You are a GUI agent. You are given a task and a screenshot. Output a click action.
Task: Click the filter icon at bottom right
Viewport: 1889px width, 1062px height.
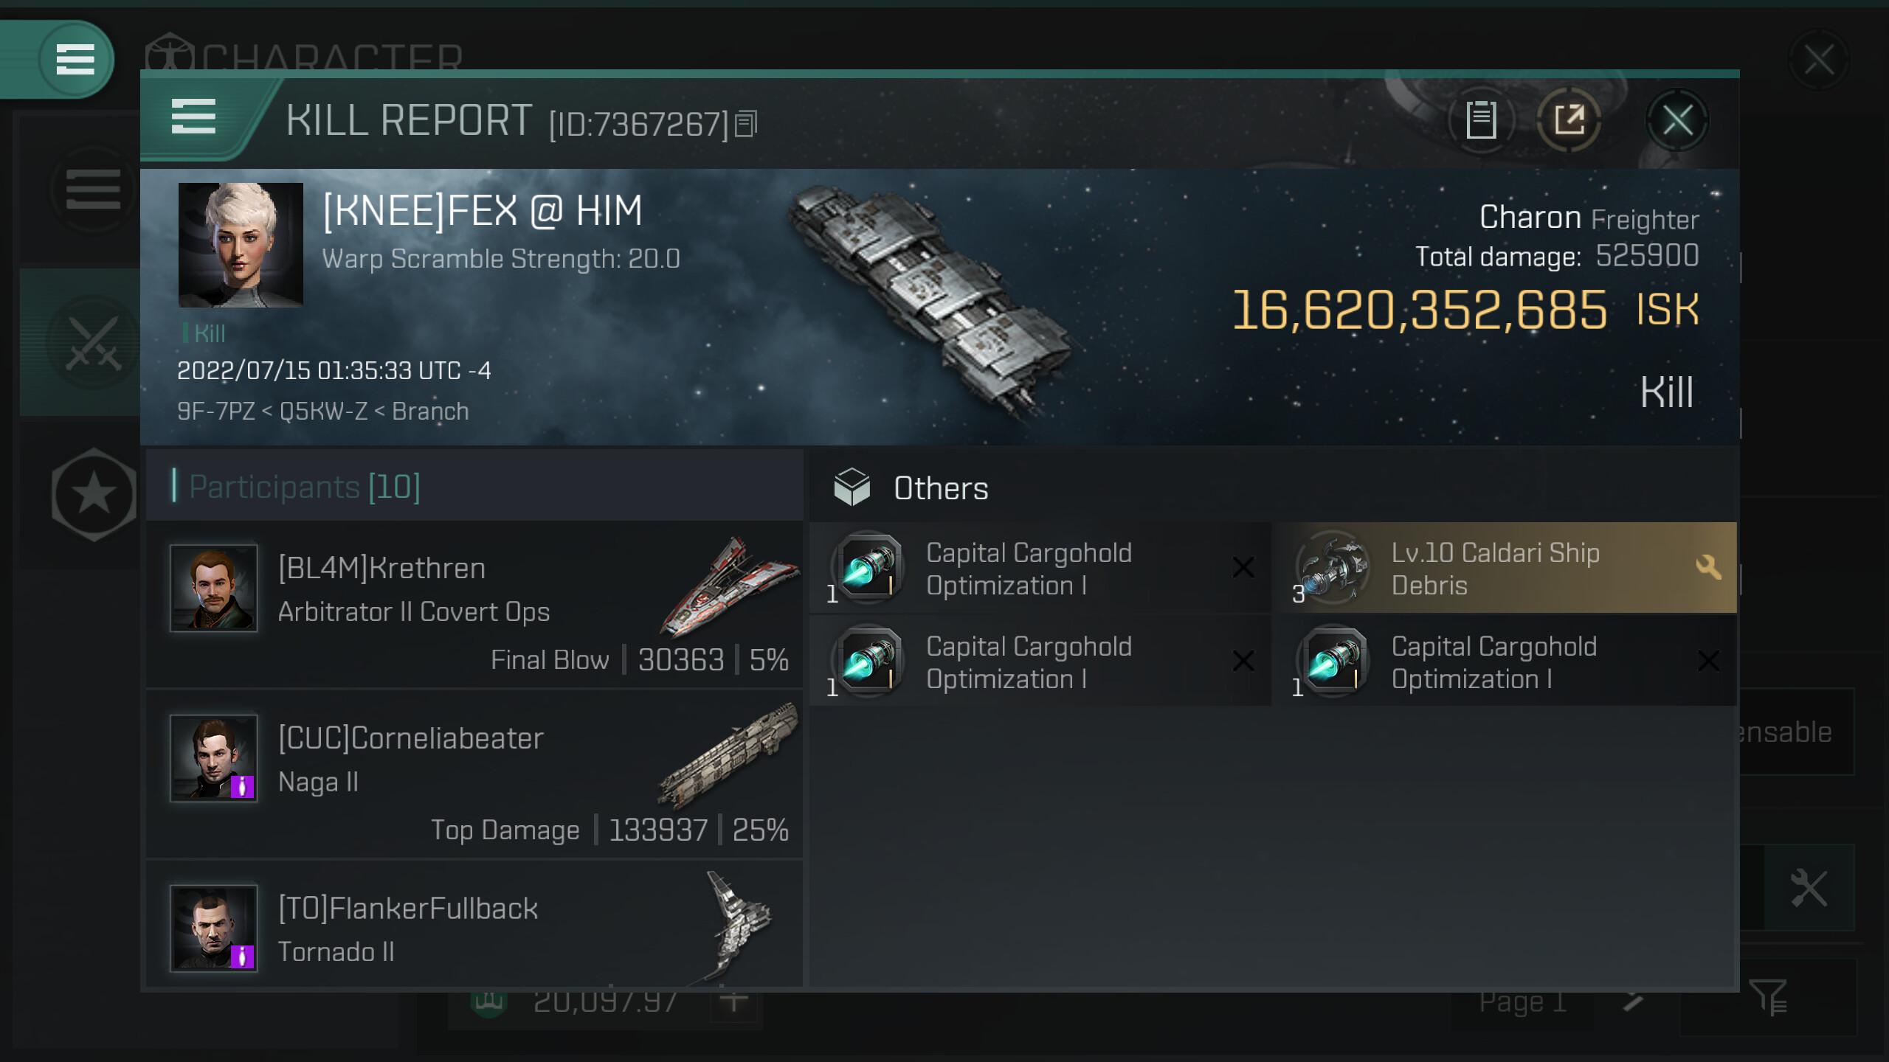click(x=1768, y=998)
